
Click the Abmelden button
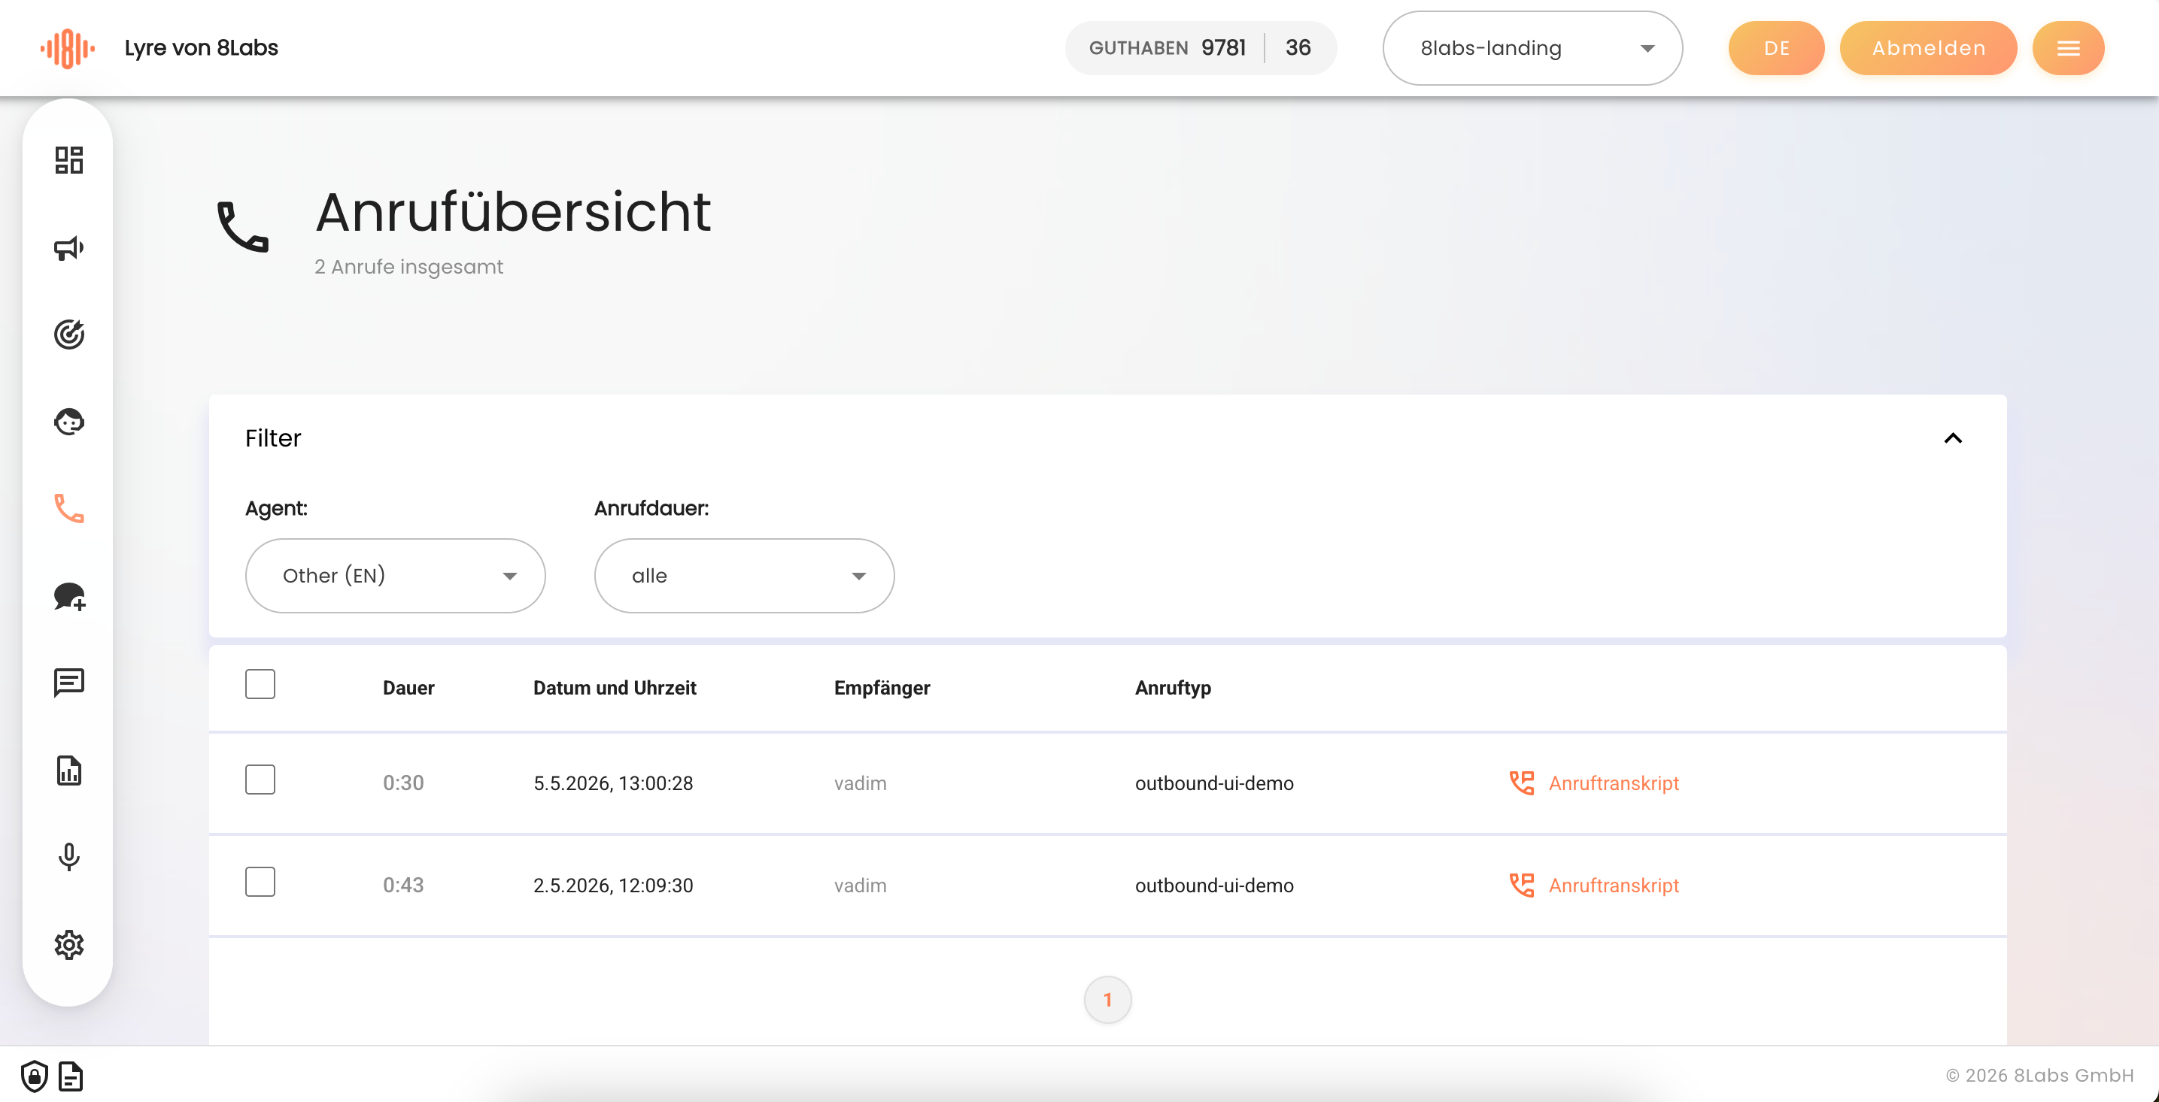point(1927,47)
